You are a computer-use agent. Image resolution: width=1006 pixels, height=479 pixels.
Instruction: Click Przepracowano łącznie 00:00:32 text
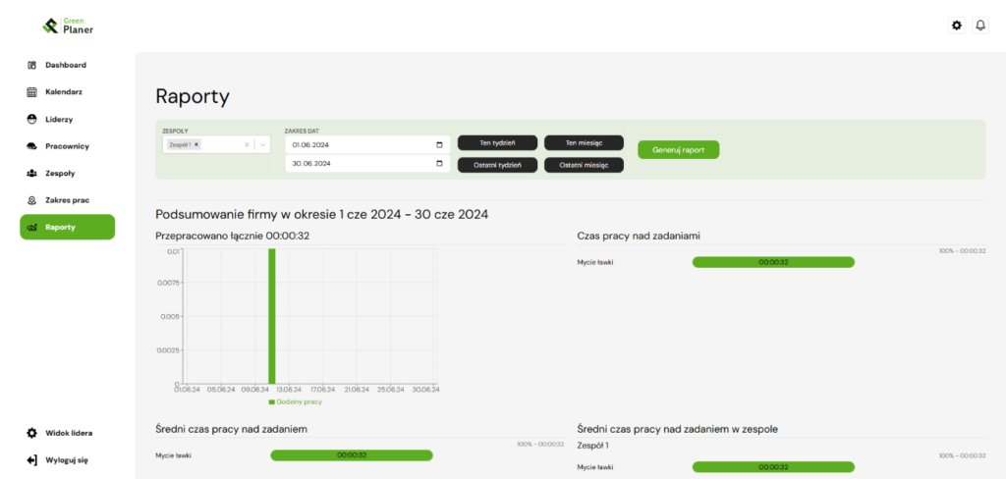click(x=233, y=236)
